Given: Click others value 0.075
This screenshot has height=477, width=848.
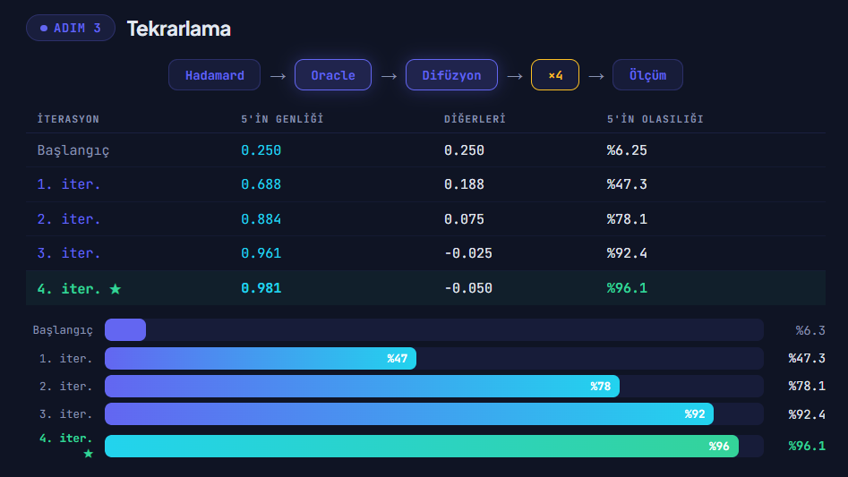Looking at the screenshot, I should [464, 218].
